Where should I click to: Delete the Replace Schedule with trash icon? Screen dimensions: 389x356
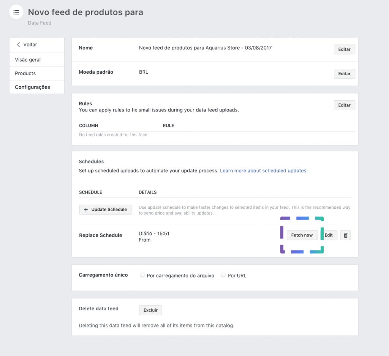click(x=345, y=235)
